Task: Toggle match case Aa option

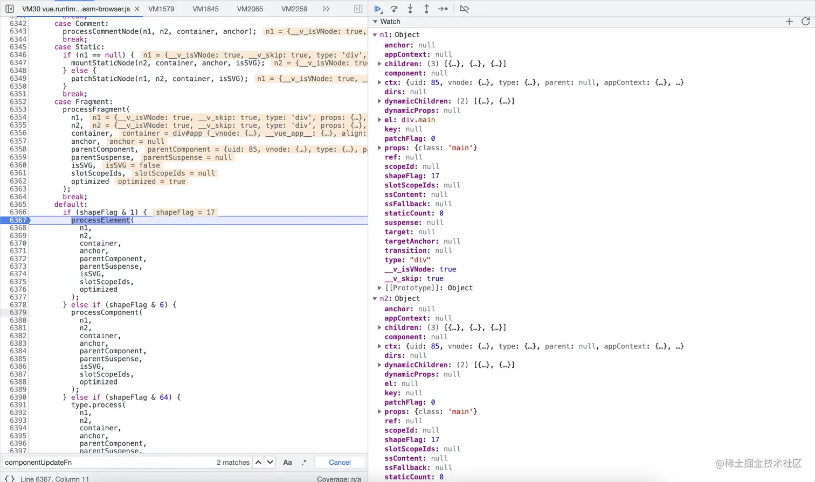Action: point(288,462)
